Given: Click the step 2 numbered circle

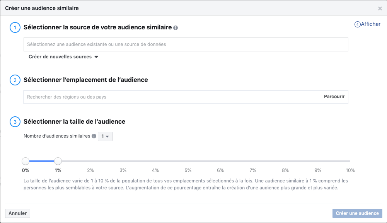Looking at the screenshot, I should pos(15,80).
